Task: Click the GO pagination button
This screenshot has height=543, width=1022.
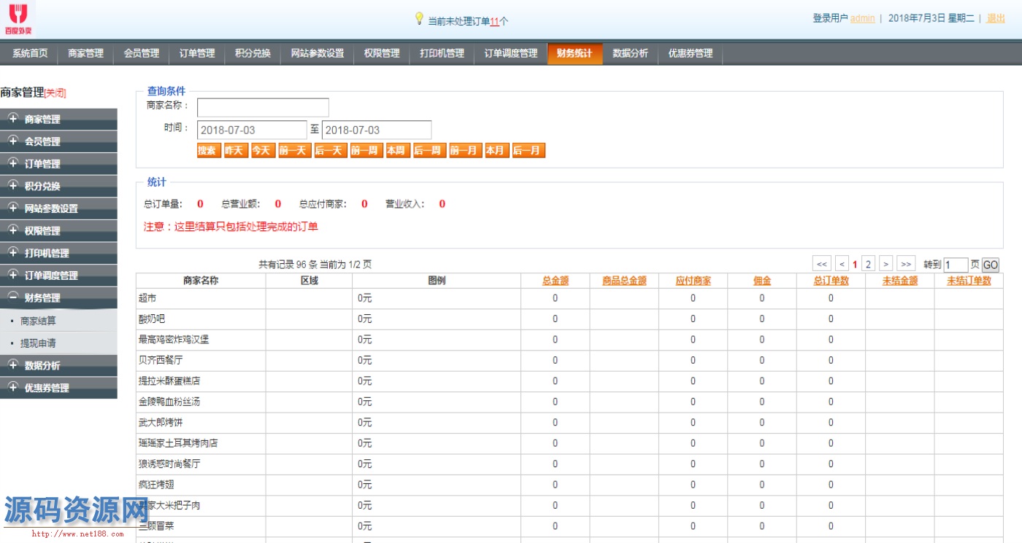Action: coord(991,265)
